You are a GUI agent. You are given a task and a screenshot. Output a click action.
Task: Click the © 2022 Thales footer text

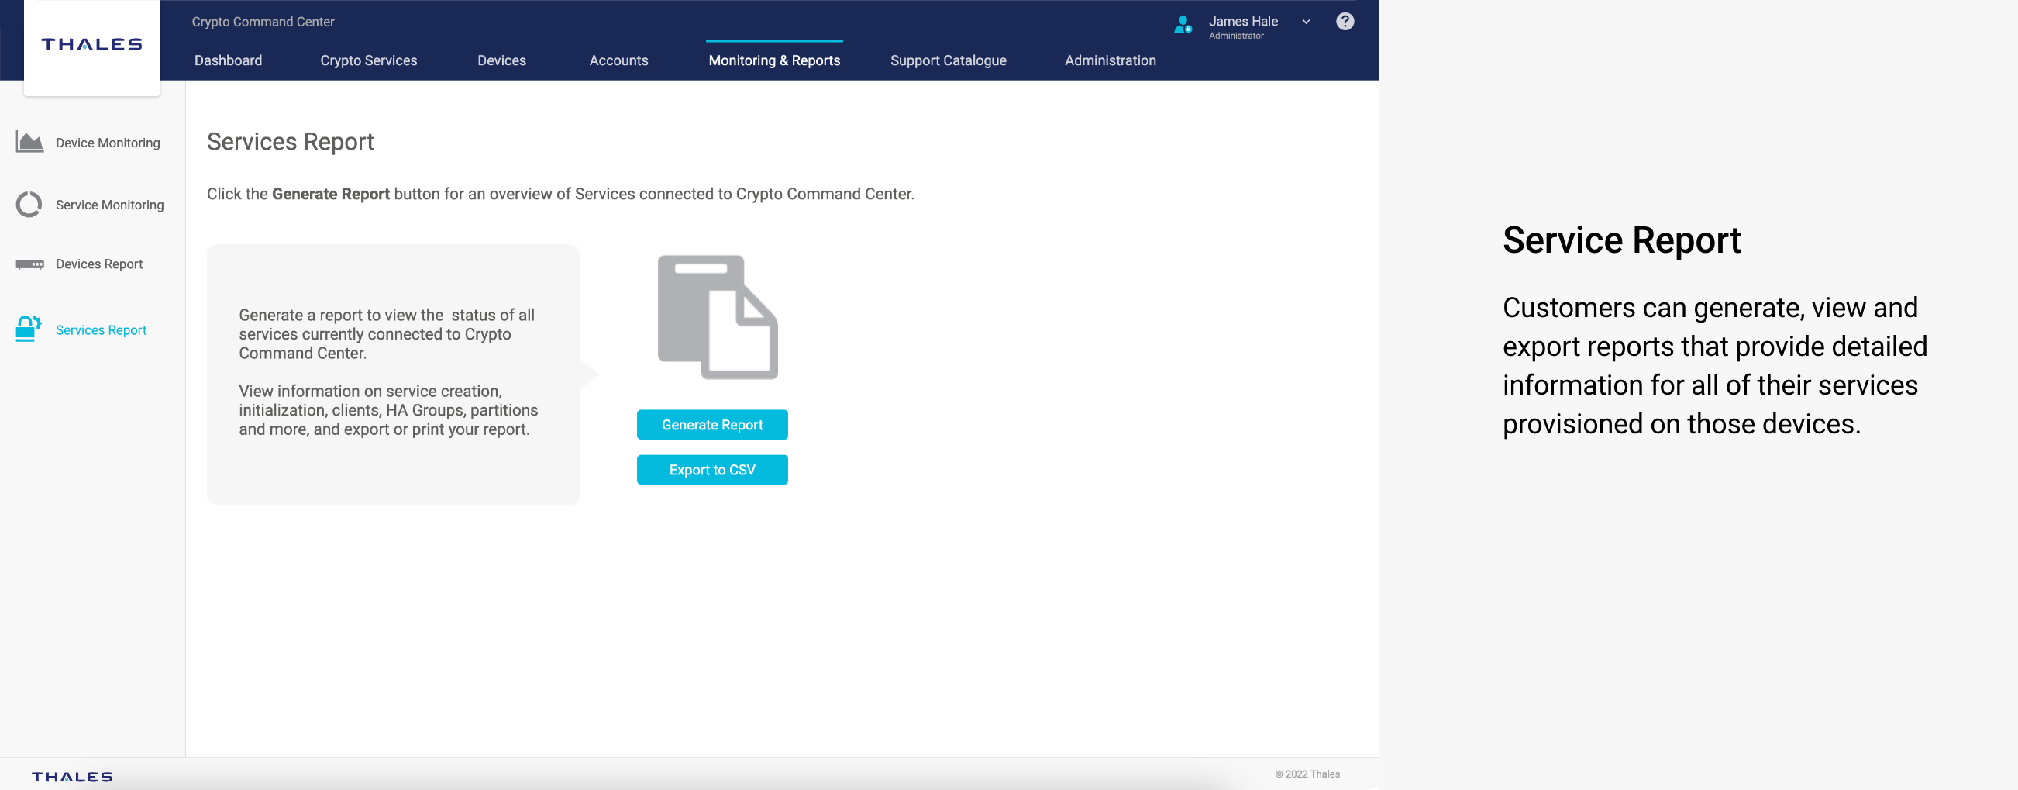pyautogui.click(x=1307, y=774)
